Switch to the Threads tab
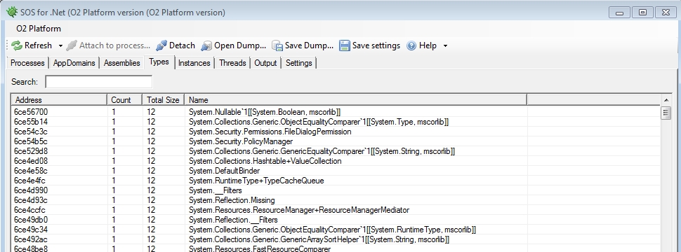 coord(232,63)
